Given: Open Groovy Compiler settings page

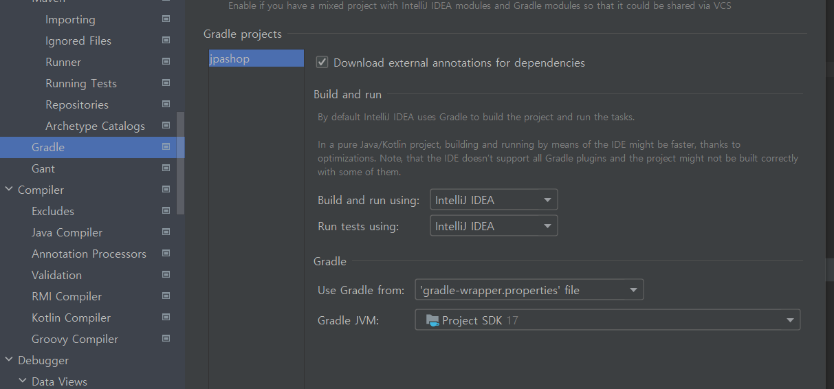Looking at the screenshot, I should (75, 339).
